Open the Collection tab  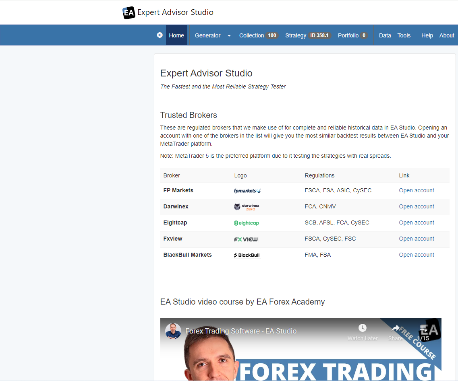[x=251, y=35]
